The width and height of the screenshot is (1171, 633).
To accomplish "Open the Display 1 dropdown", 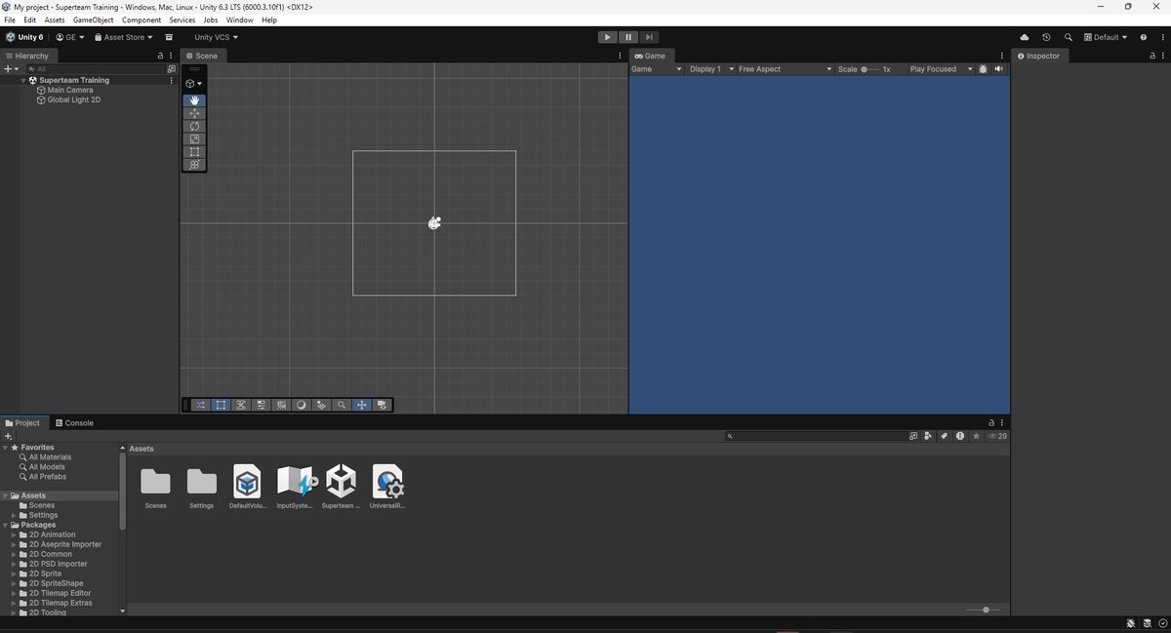I will pos(710,69).
